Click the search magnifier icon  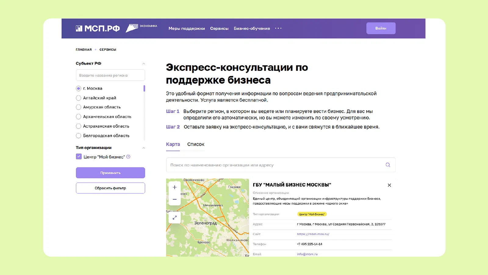point(388,165)
